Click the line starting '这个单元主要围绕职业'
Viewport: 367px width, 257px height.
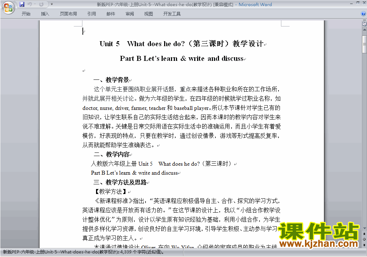(x=187, y=89)
